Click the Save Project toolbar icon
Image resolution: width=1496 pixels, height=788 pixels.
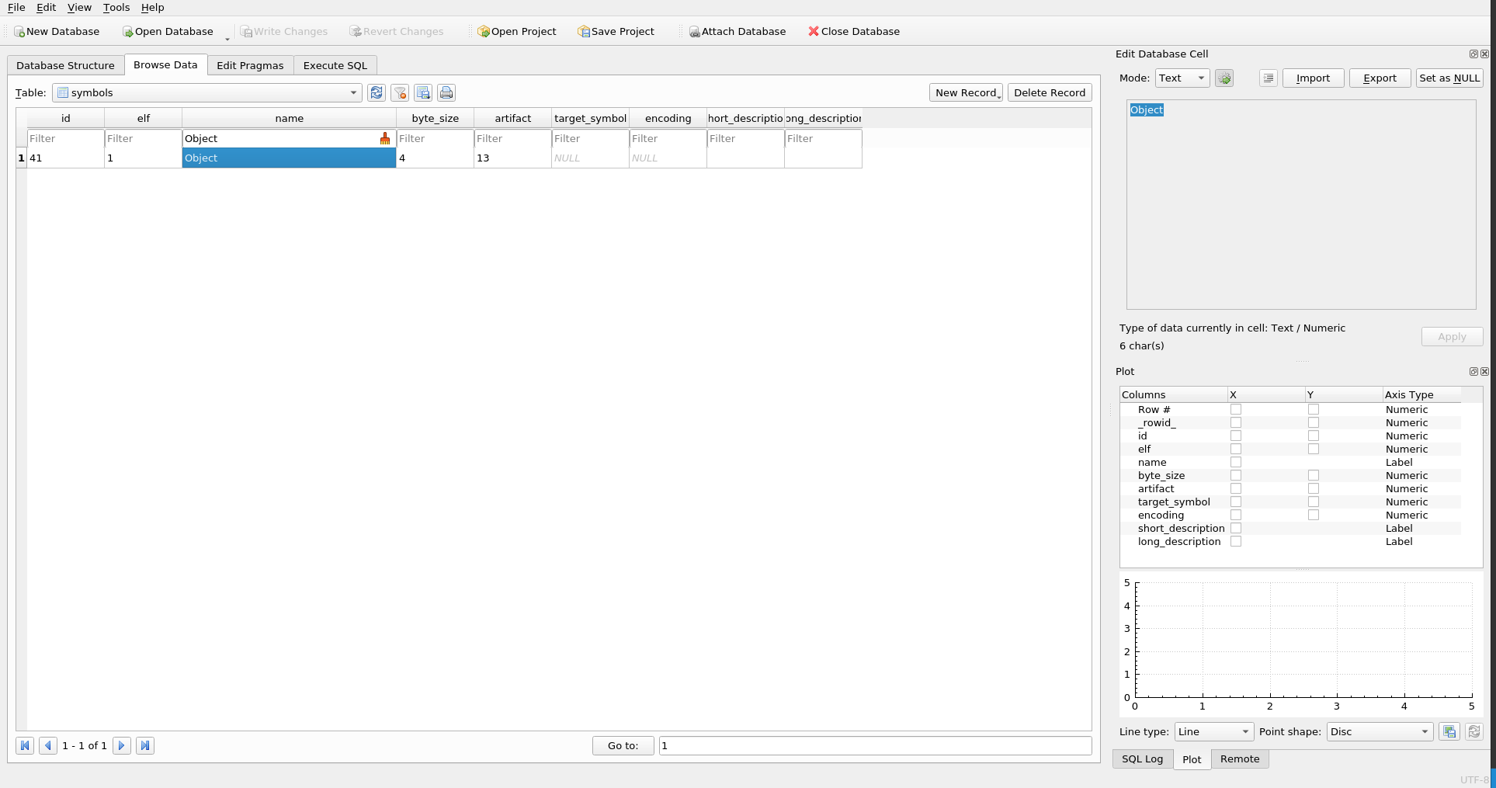584,32
